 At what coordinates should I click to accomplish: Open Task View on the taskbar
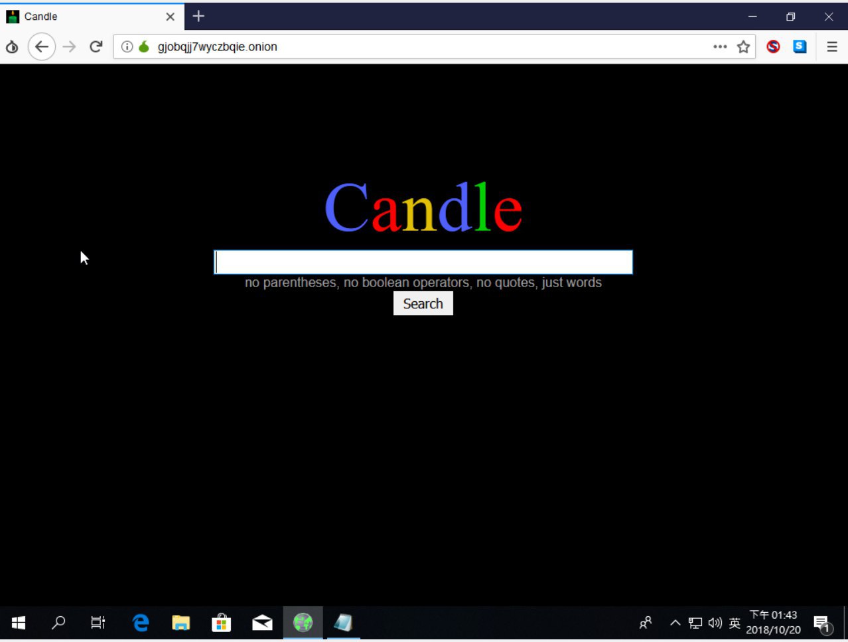[98, 623]
